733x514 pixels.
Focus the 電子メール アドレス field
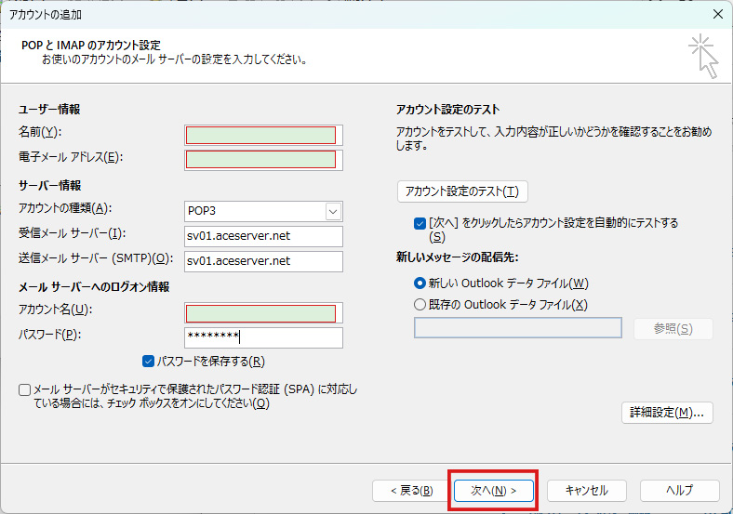click(263, 159)
